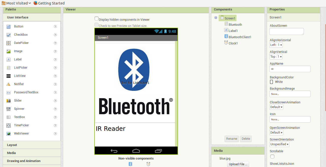Viewport: 326px width, 167px height.
Task: Open the CloseScreenAnimation dropdown
Action: click(276, 107)
